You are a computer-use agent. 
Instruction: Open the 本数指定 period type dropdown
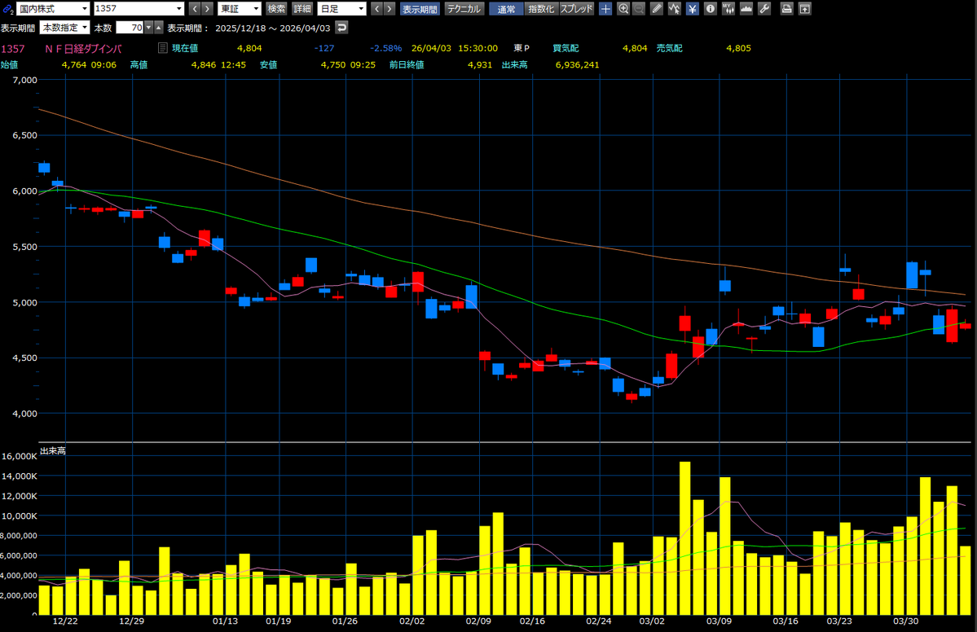pyautogui.click(x=65, y=28)
